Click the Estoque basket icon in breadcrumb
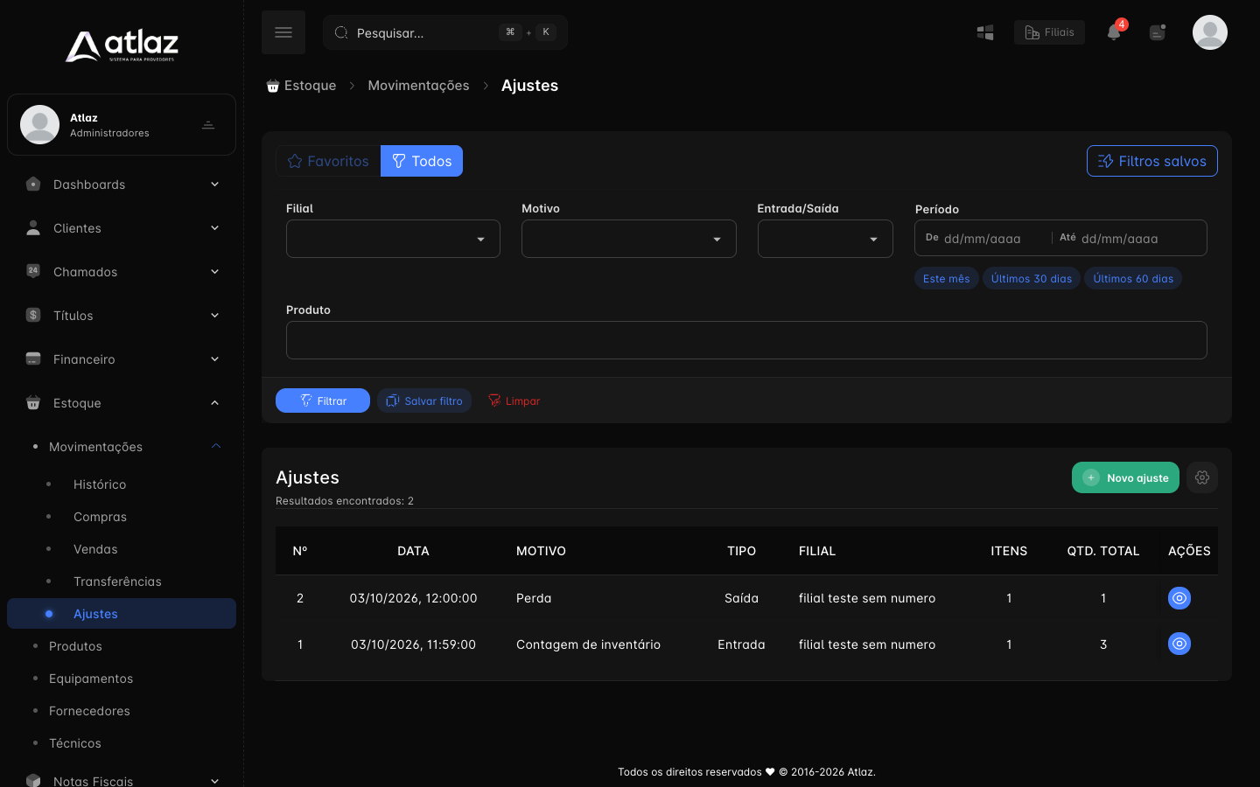 (x=273, y=86)
